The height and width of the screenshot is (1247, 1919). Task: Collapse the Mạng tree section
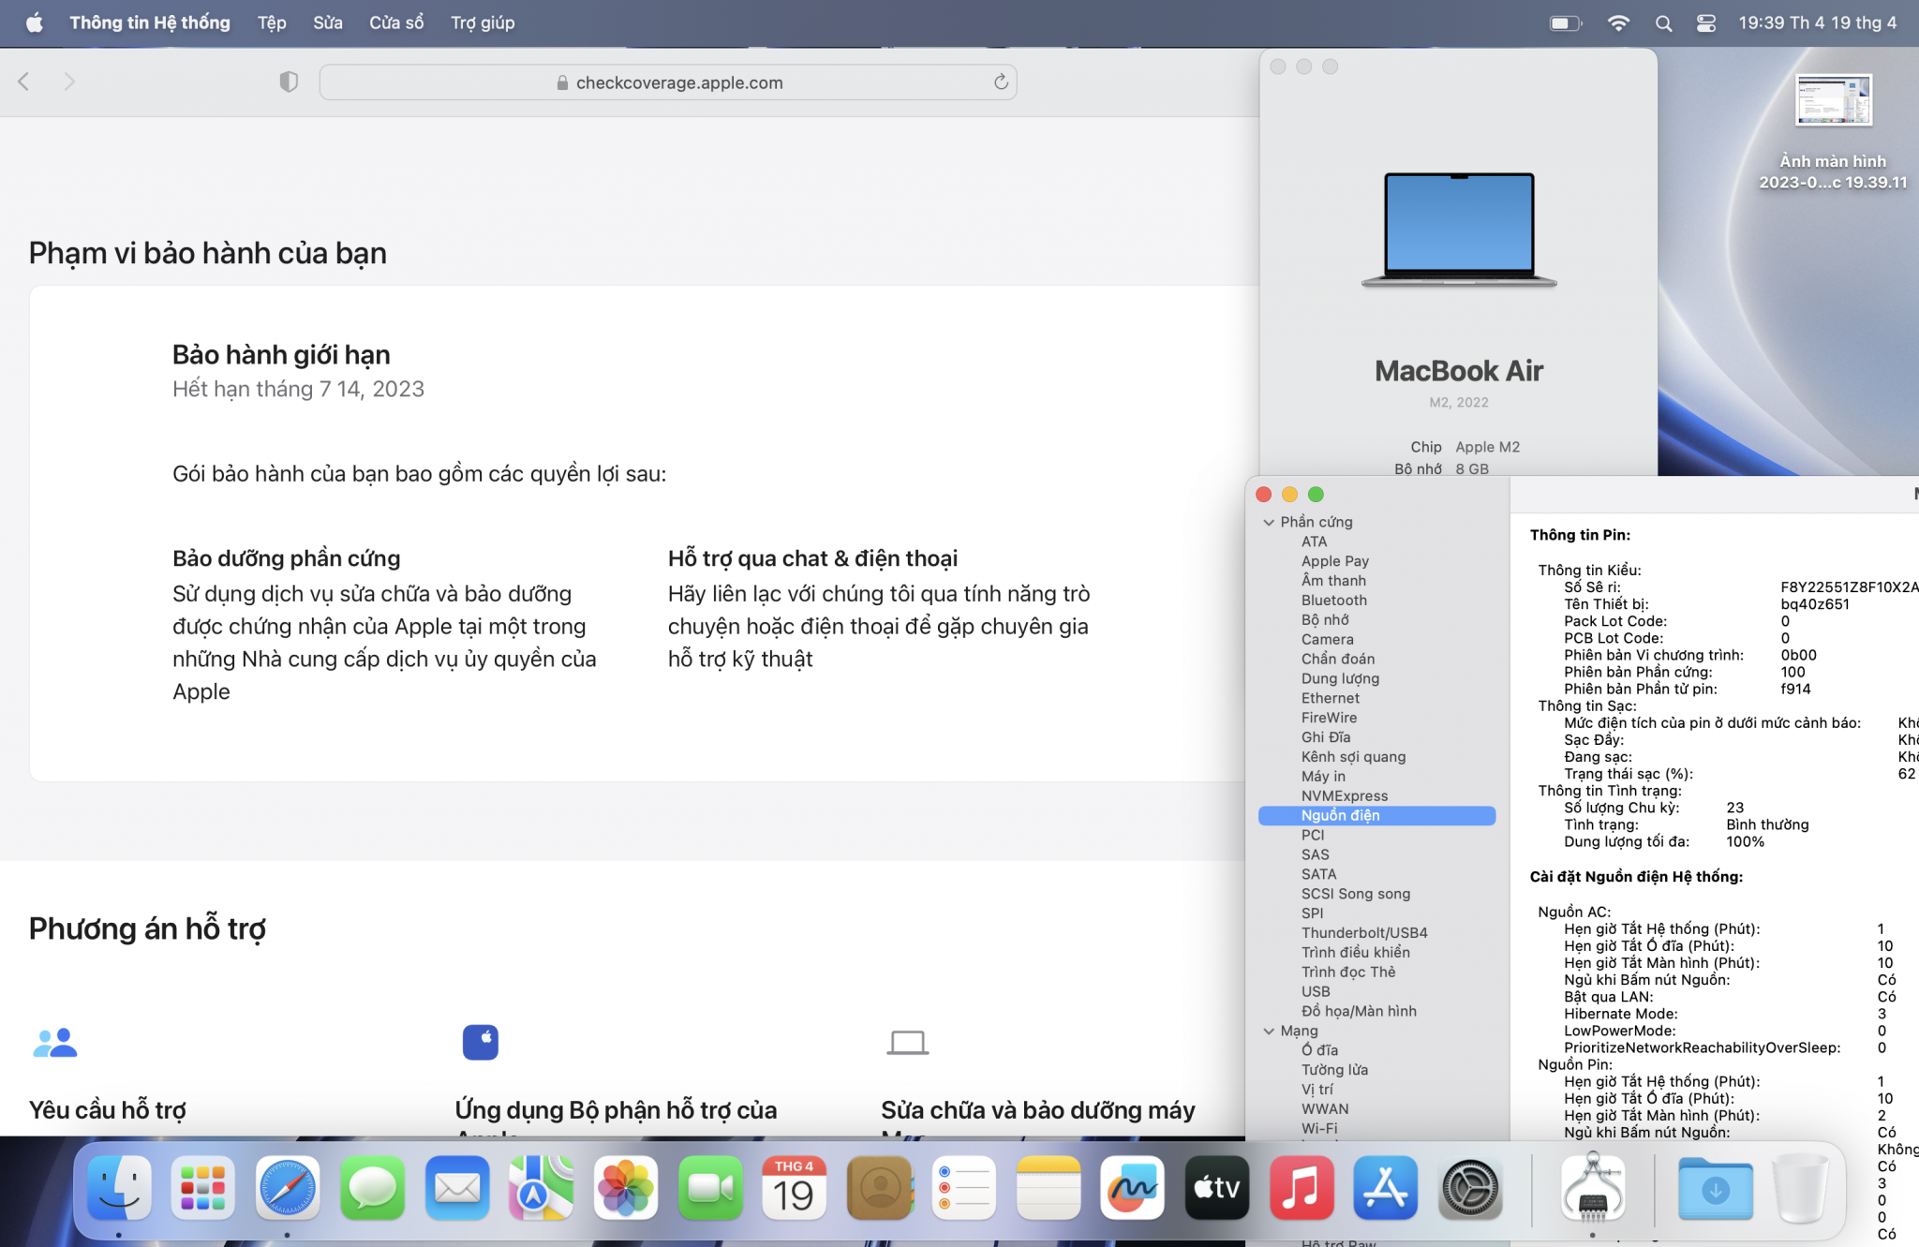pos(1269,1031)
